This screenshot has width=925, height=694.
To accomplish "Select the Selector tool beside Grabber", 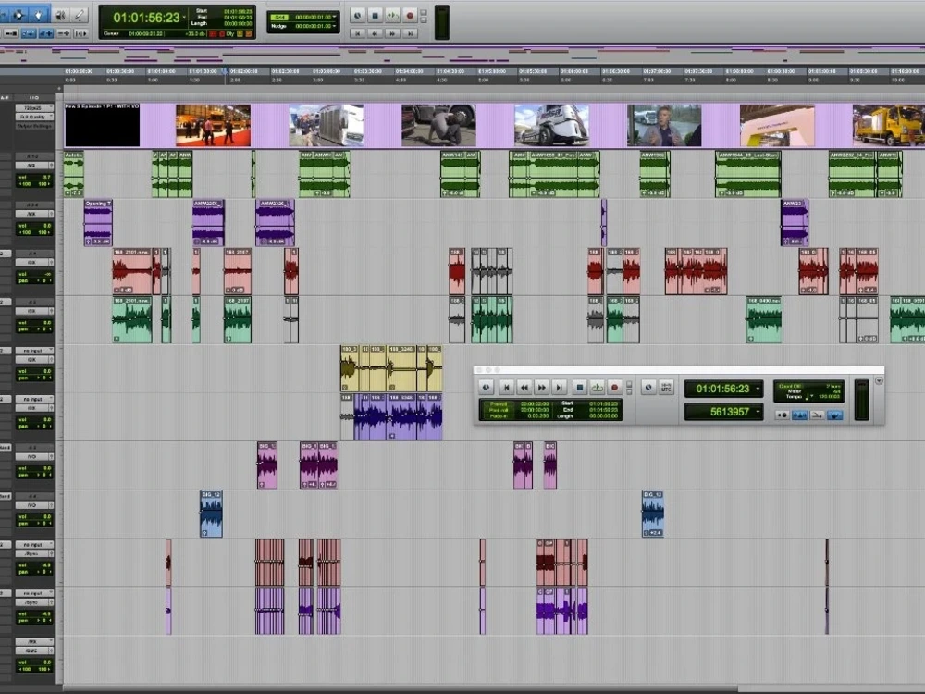I will pyautogui.click(x=18, y=15).
